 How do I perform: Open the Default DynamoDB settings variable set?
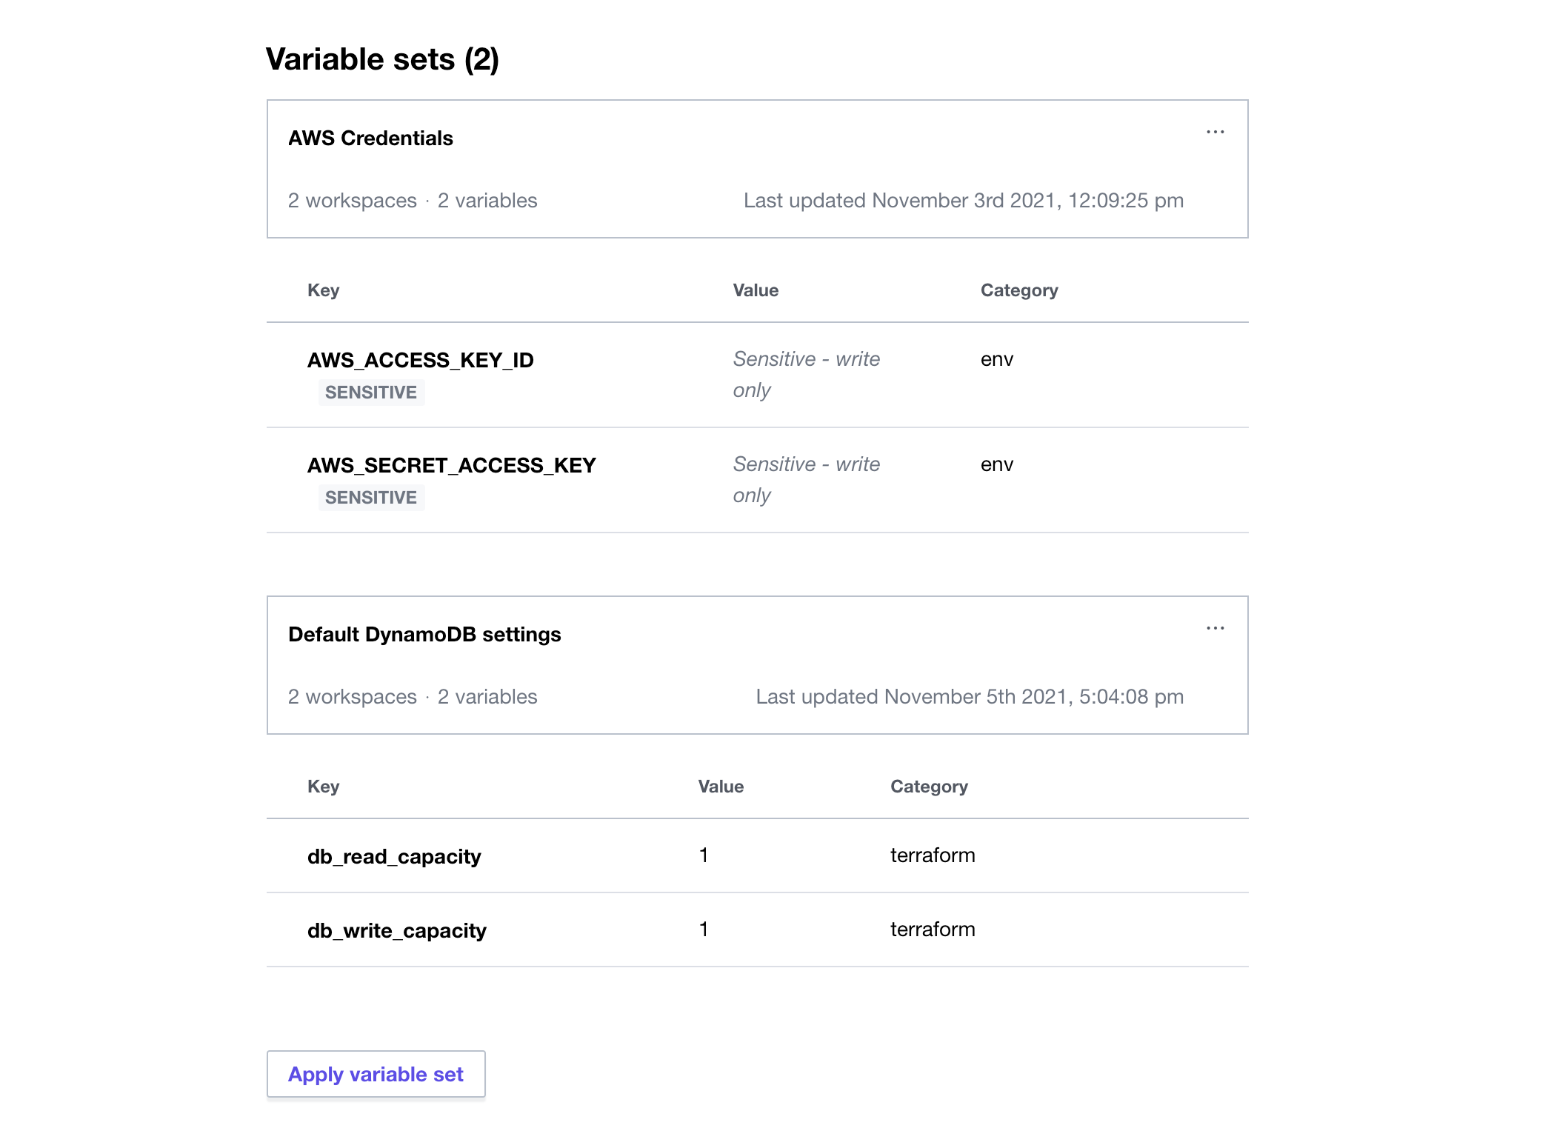pos(424,634)
